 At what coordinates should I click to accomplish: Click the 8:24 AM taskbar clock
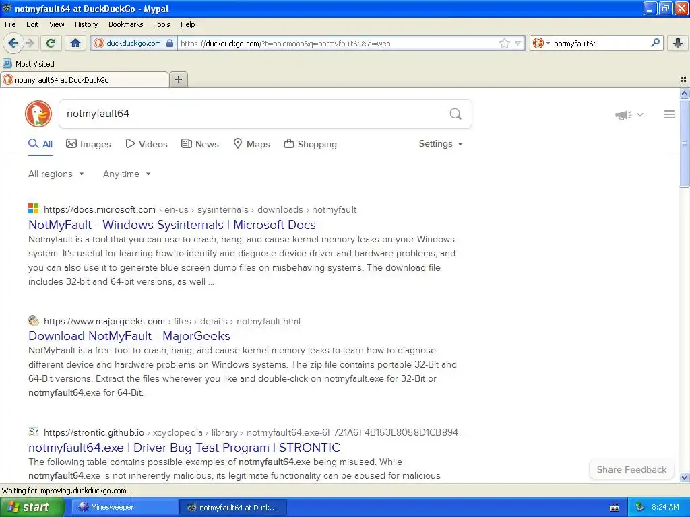pyautogui.click(x=664, y=507)
